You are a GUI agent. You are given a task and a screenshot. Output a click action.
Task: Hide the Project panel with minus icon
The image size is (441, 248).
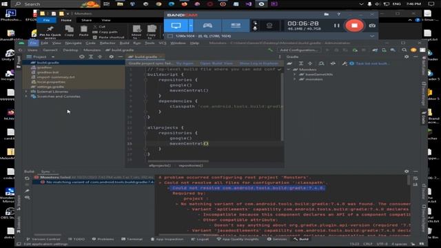(121, 56)
